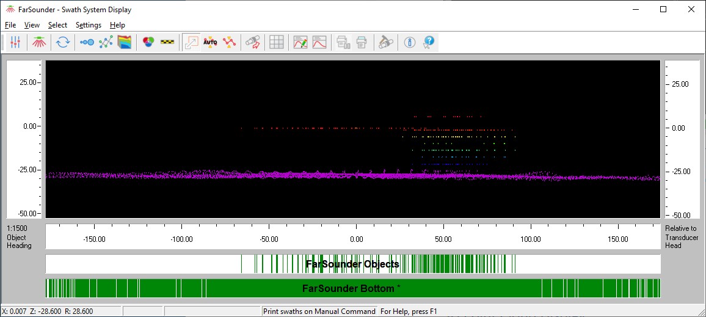Select the connected nodes wireframe icon
This screenshot has height=317, width=706.
coord(106,42)
